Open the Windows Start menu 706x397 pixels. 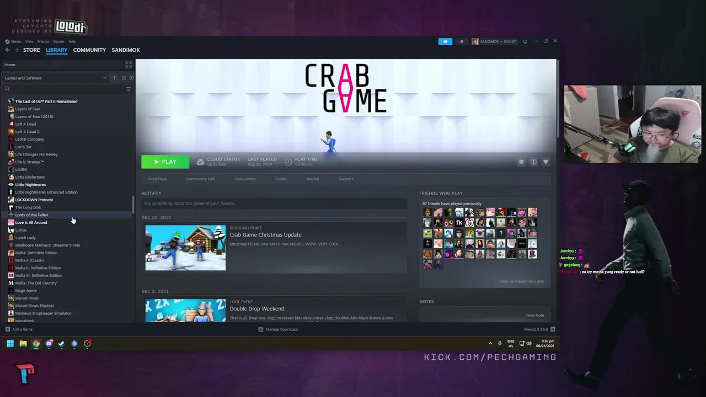pyautogui.click(x=10, y=344)
